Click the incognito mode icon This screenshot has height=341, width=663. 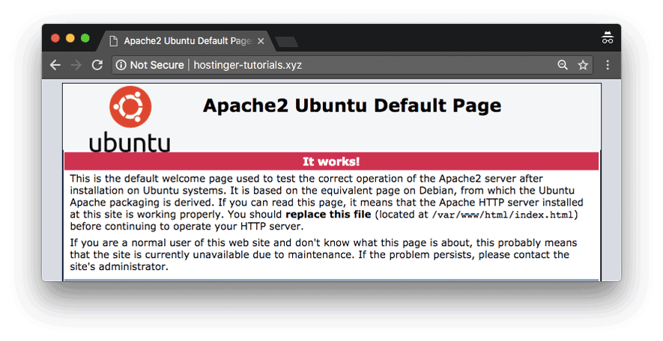pyautogui.click(x=608, y=38)
